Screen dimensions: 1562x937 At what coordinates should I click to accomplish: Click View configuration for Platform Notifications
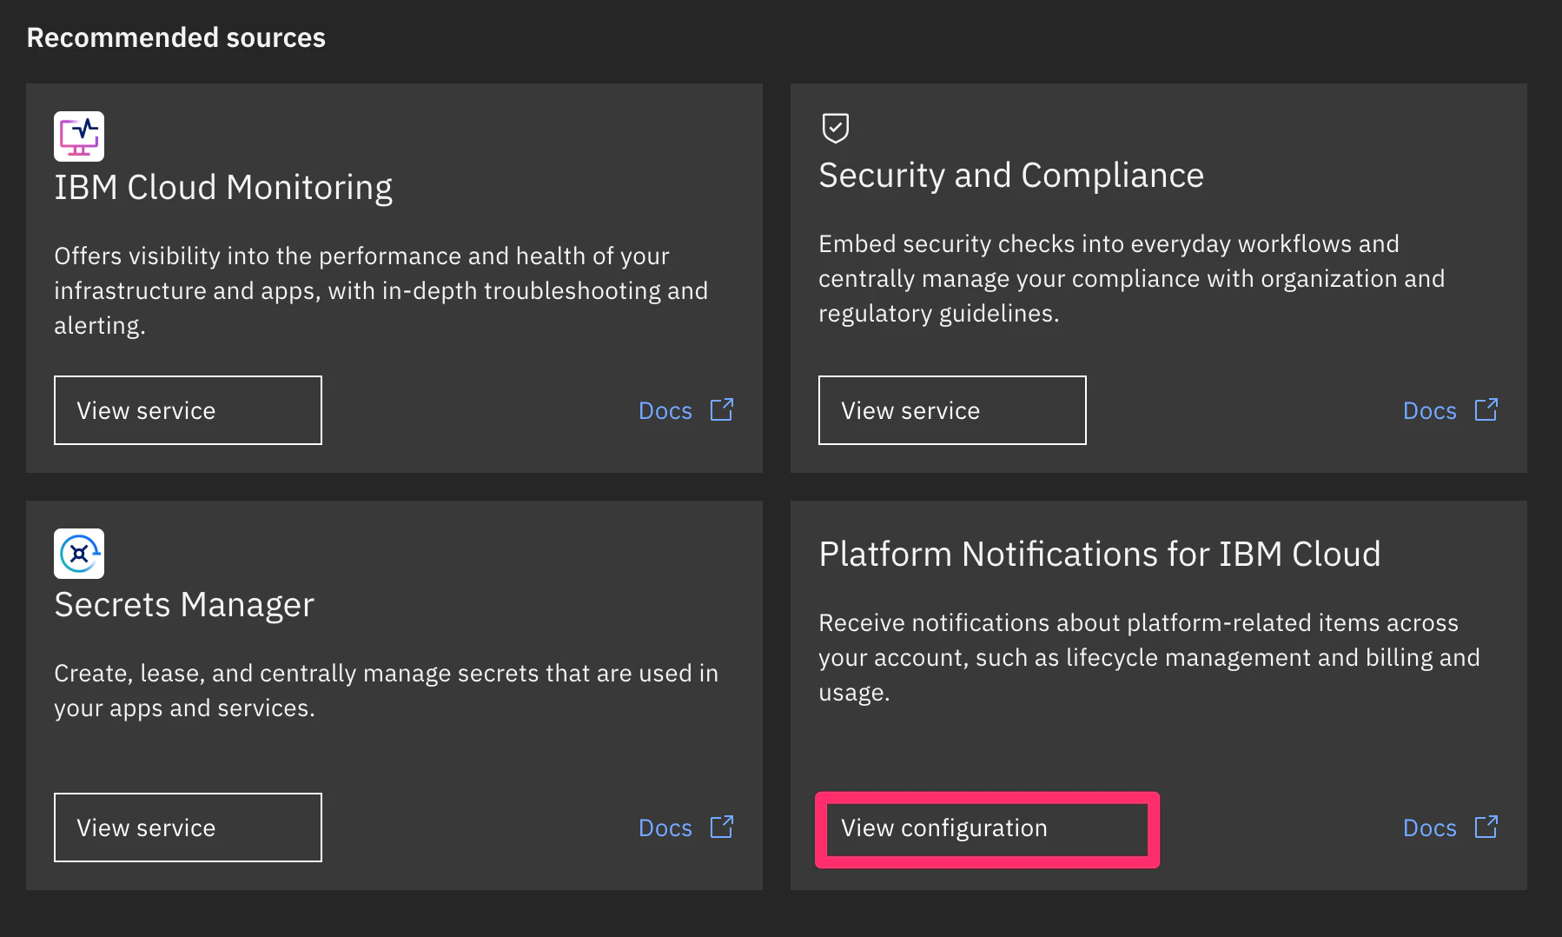tap(987, 829)
